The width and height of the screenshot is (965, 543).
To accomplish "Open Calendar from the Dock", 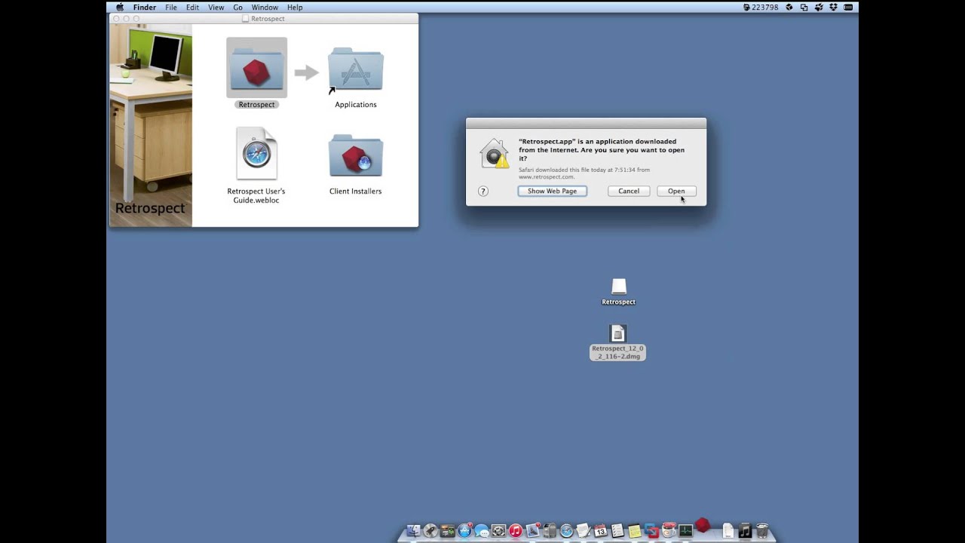I will tap(601, 531).
